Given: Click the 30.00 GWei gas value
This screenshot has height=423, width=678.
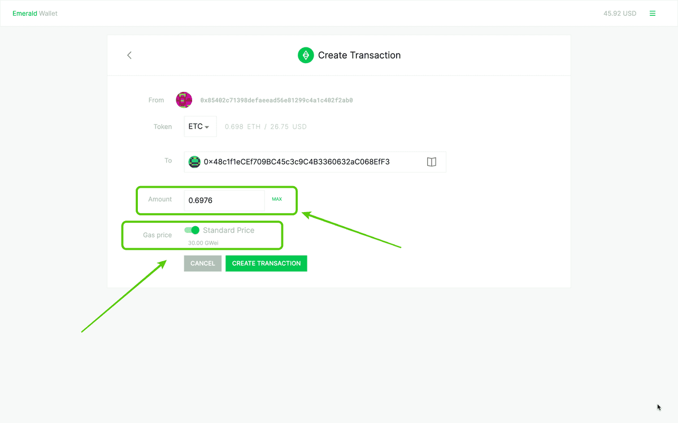Looking at the screenshot, I should [203, 243].
